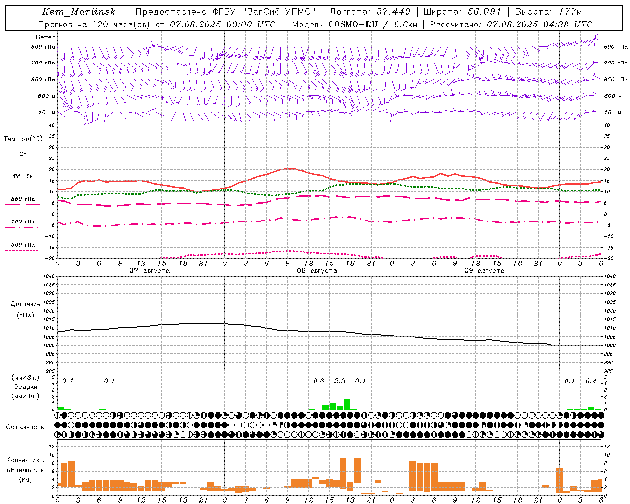Click the latitude value Широта: 56.091
This screenshot has width=630, height=504.
(x=462, y=12)
